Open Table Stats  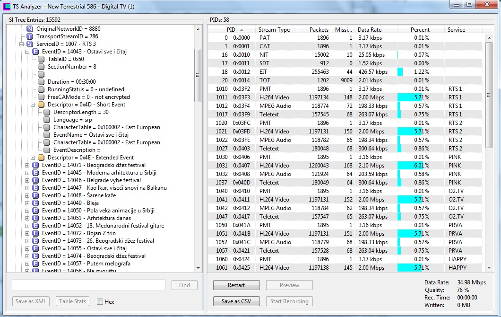[x=72, y=301]
